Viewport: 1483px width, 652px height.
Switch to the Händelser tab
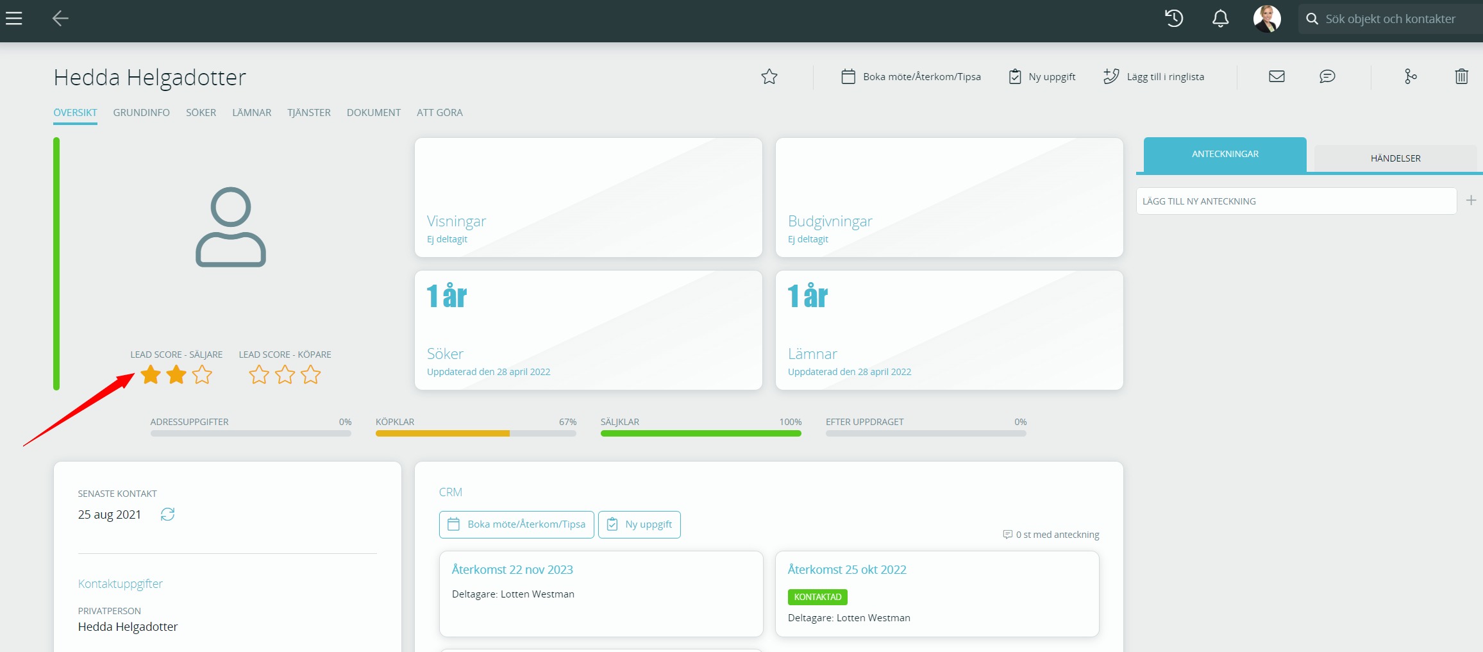coord(1396,158)
